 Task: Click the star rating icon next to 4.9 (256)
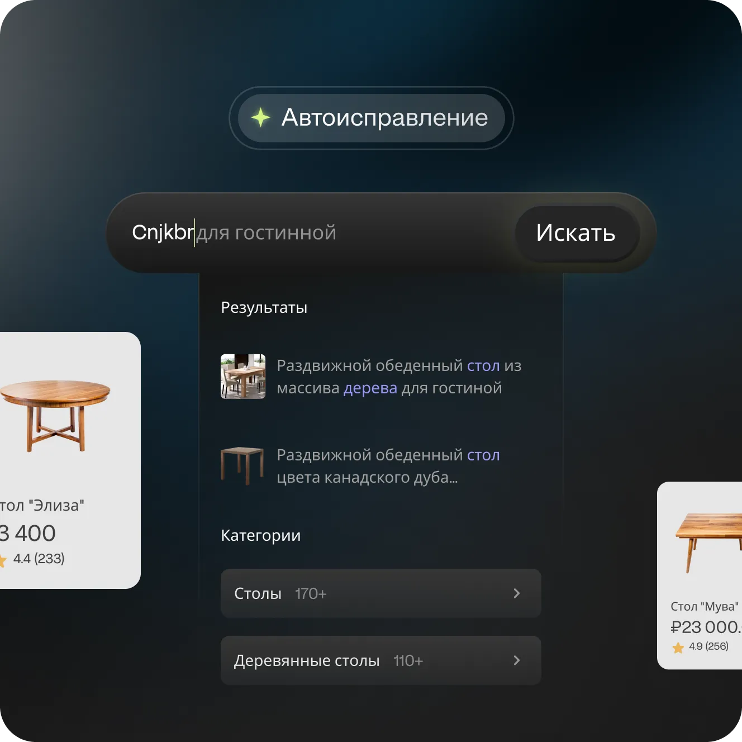(x=678, y=648)
